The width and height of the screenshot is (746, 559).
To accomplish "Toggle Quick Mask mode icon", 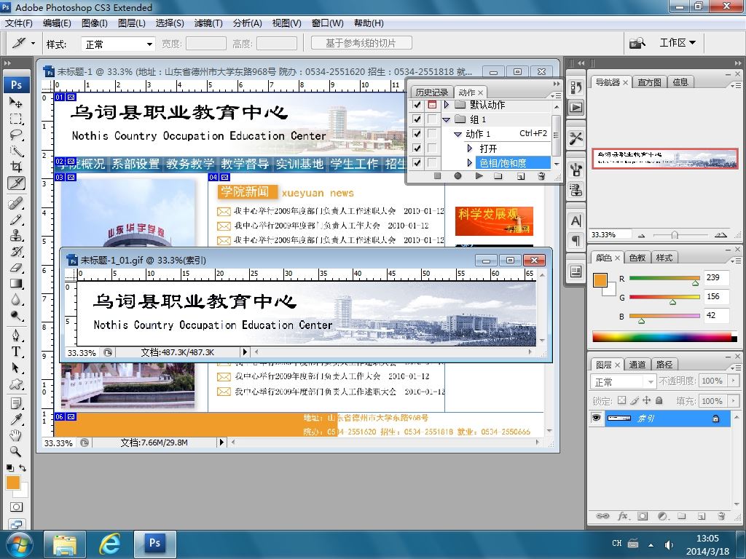I will [16, 507].
